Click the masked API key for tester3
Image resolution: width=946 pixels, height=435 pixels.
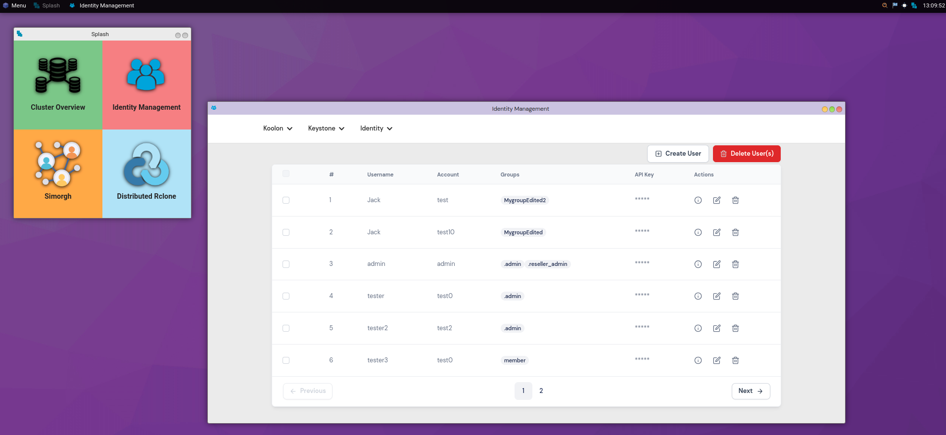pos(642,359)
